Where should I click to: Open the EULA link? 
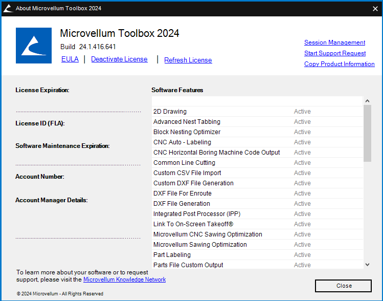(x=70, y=59)
